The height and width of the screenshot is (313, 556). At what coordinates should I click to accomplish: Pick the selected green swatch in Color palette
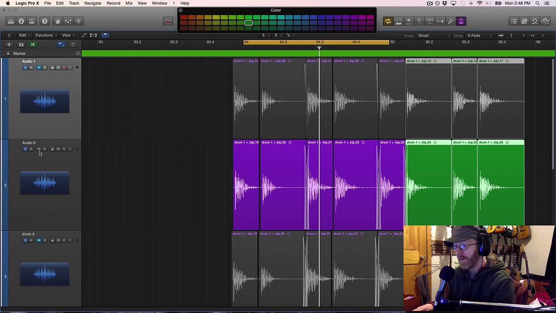pyautogui.click(x=248, y=23)
